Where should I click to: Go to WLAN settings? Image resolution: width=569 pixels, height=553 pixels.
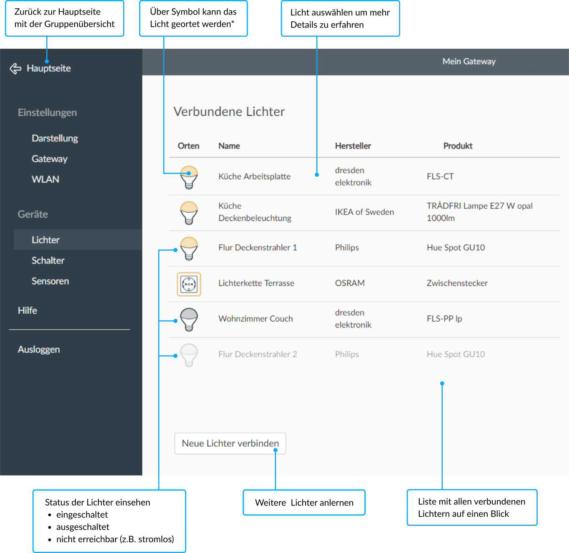click(45, 179)
